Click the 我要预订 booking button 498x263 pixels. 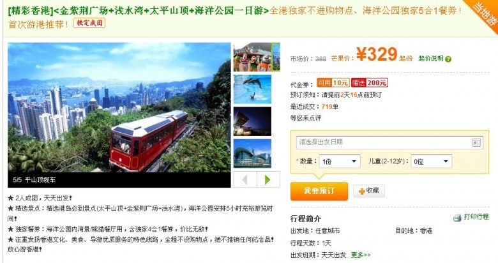coord(319,191)
